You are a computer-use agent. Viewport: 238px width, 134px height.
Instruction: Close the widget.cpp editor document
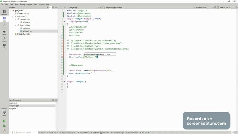[x=101, y=7]
